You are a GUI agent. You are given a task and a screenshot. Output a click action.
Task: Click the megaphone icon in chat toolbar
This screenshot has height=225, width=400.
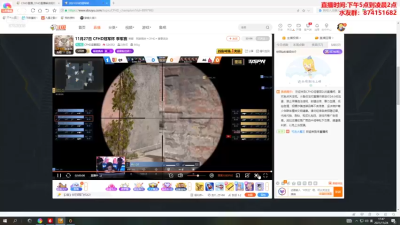click(x=288, y=183)
